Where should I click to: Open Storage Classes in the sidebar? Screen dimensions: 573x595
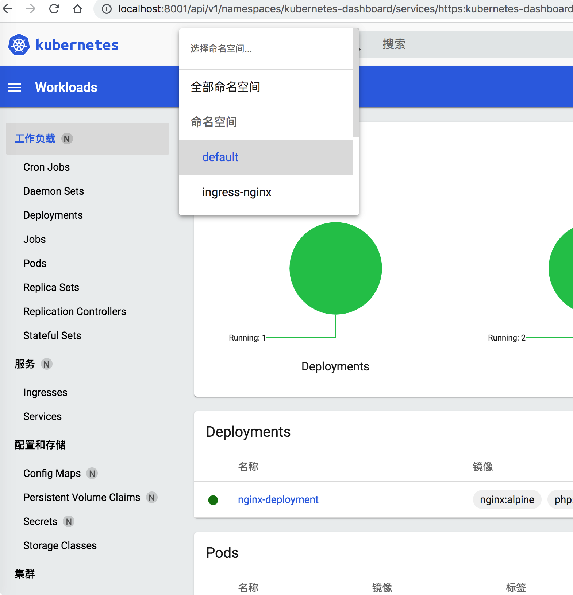60,545
